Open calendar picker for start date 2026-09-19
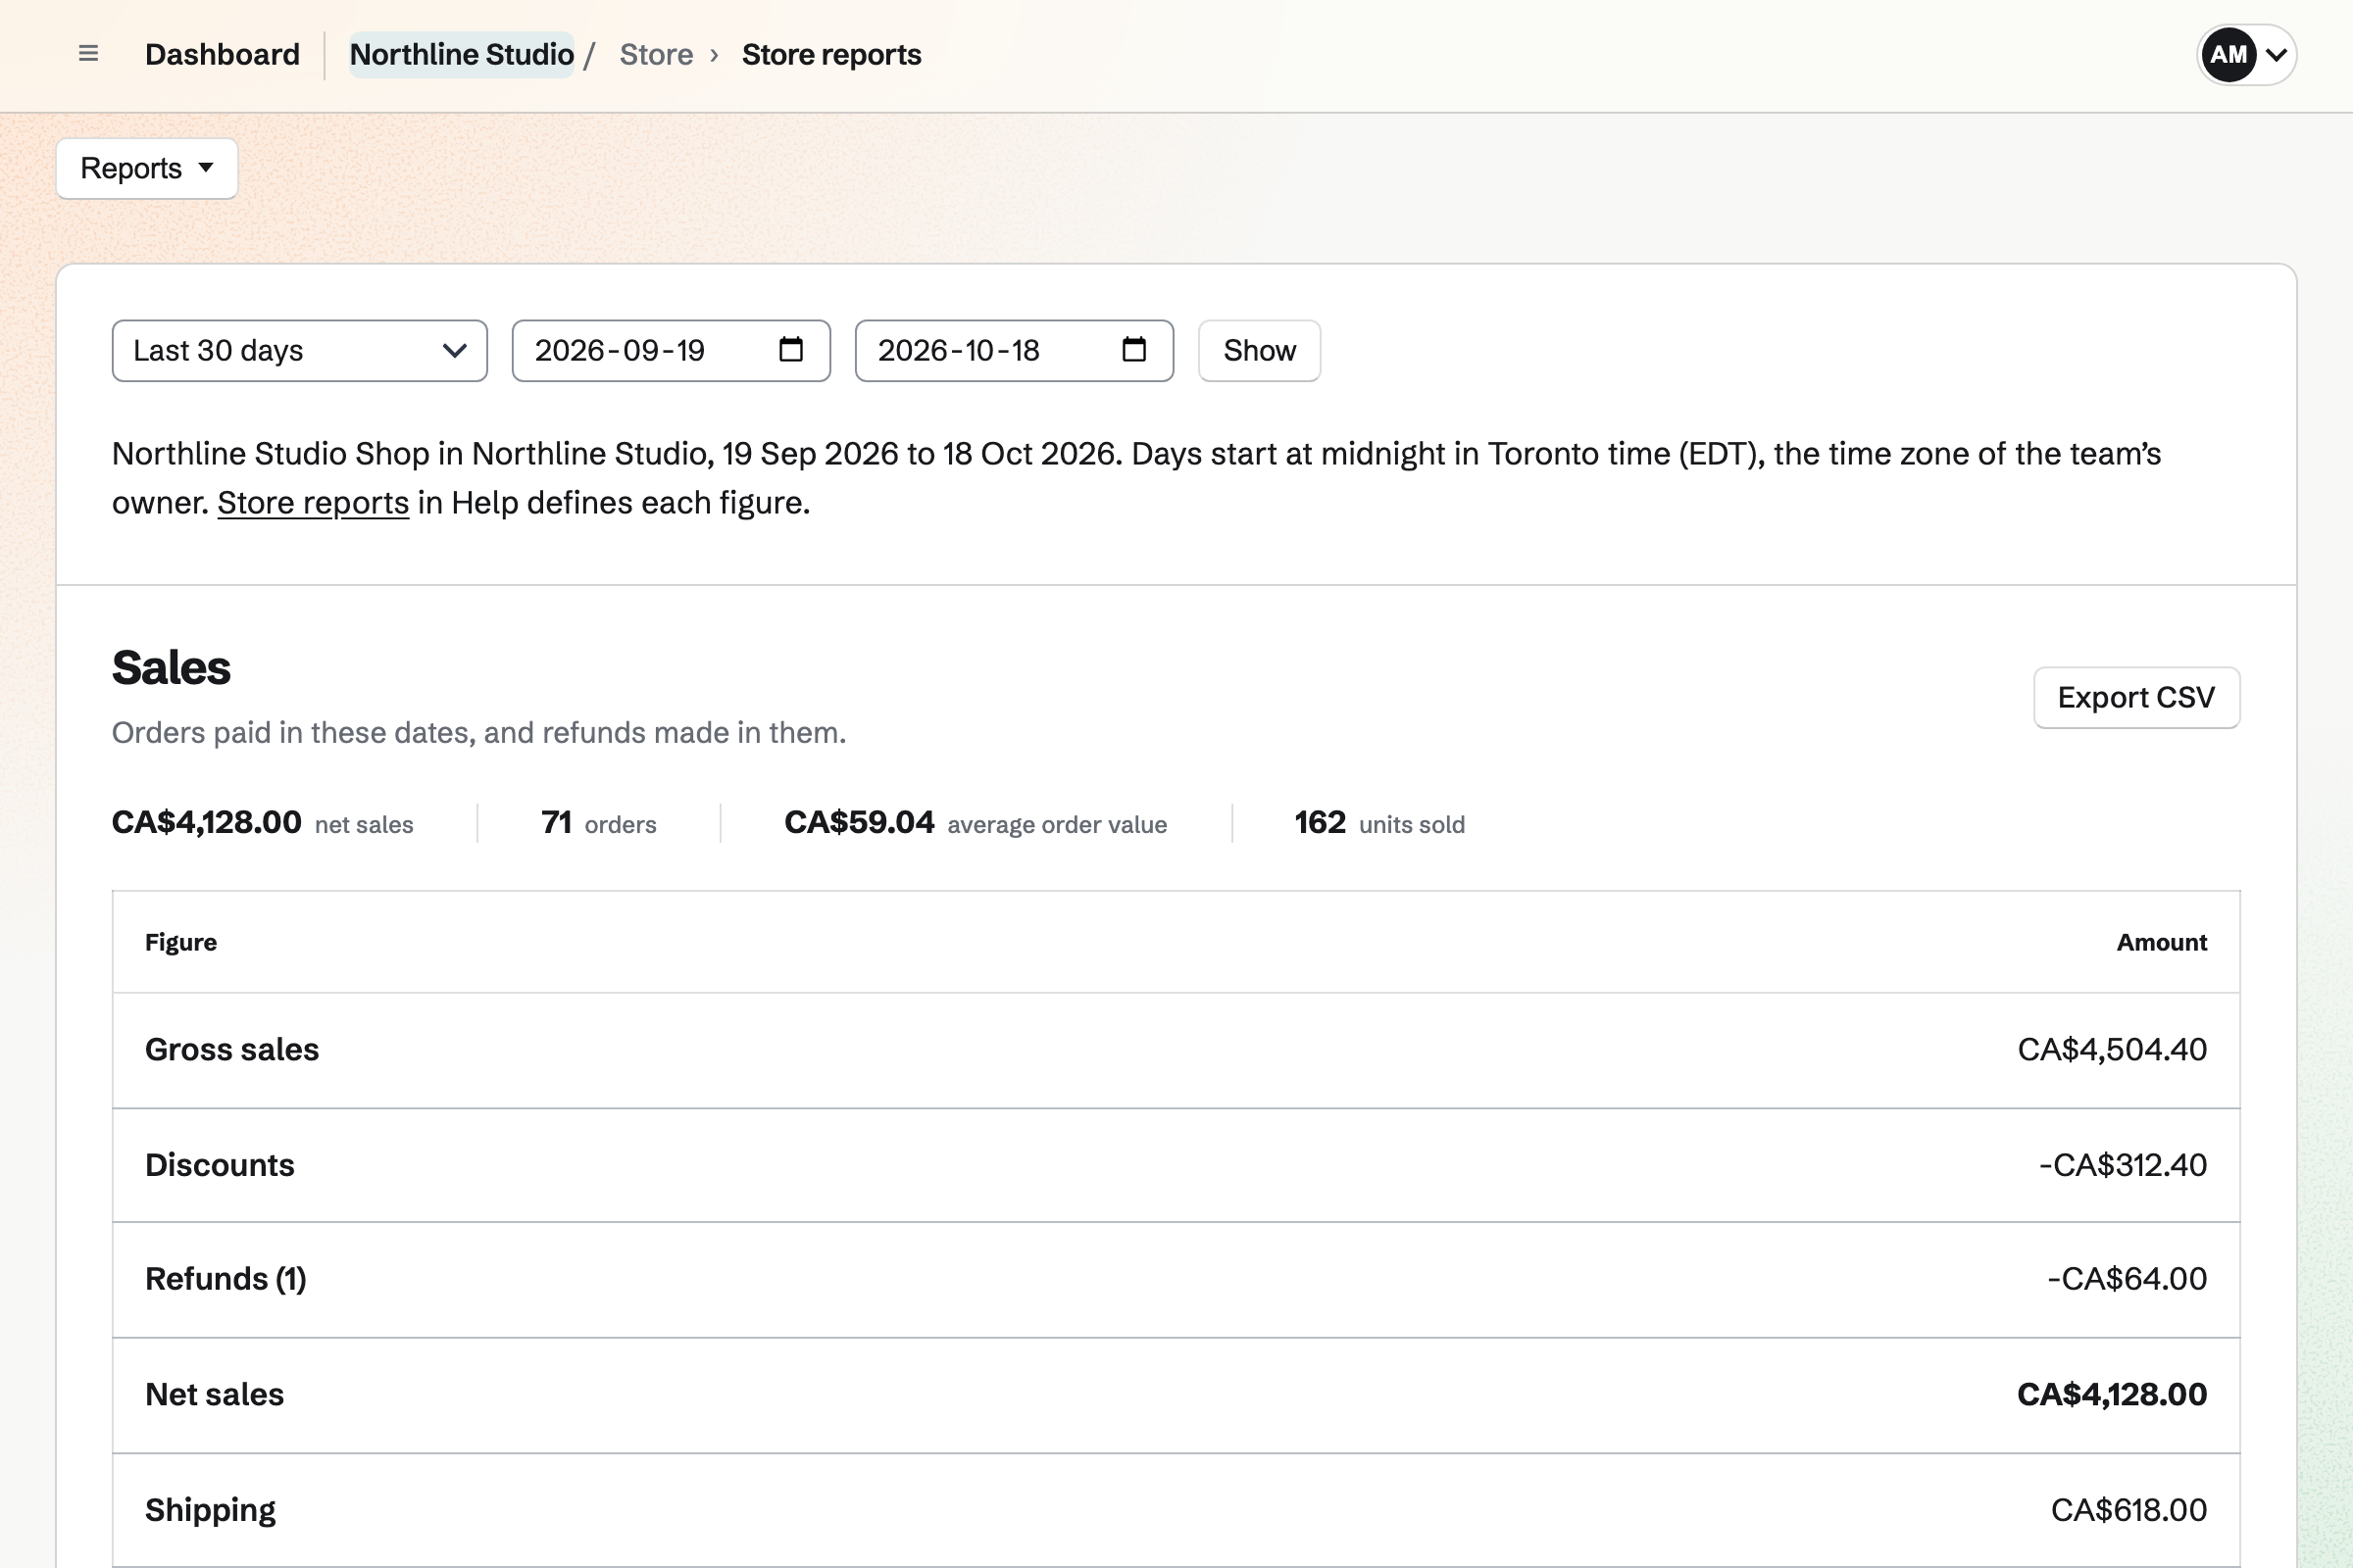The image size is (2353, 1568). [790, 350]
